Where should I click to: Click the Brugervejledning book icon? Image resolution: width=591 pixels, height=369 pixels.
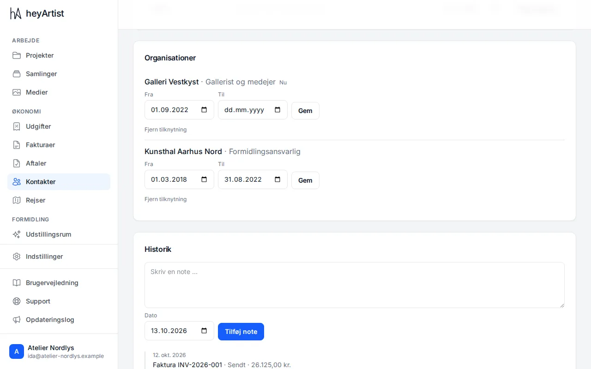pyautogui.click(x=17, y=283)
